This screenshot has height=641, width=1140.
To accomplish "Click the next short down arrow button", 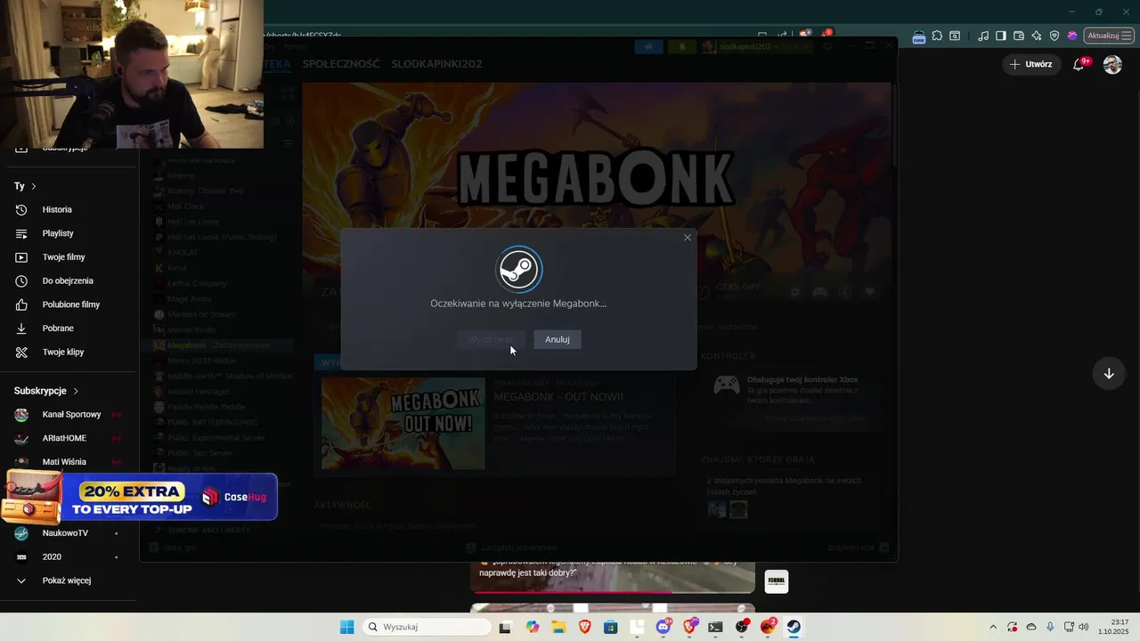I will (1109, 373).
